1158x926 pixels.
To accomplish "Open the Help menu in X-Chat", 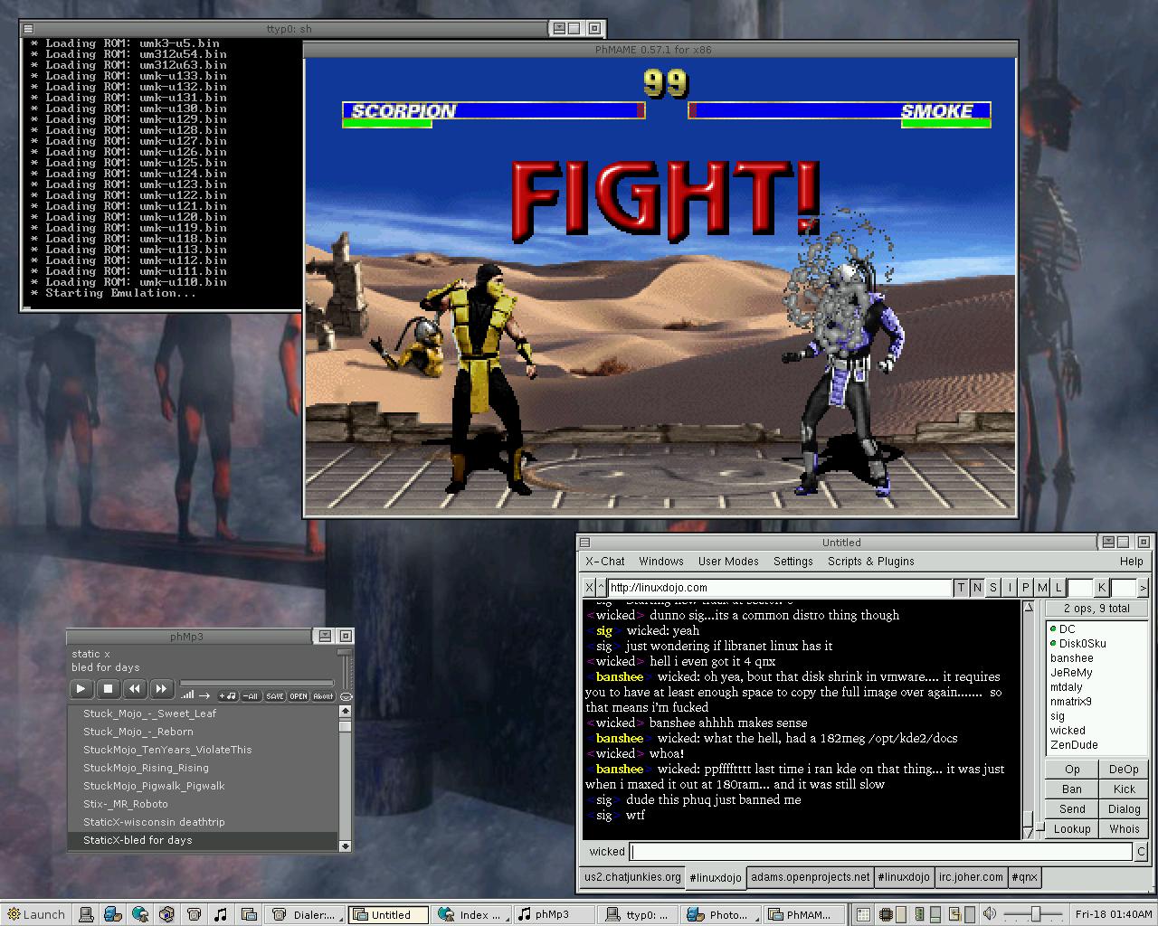I will [x=1131, y=562].
